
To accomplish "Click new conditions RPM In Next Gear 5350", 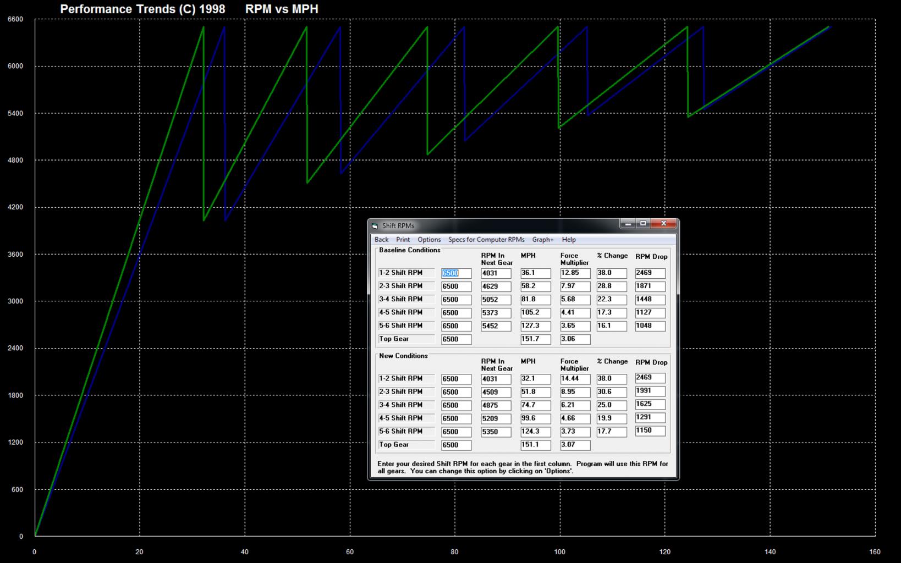I will click(x=496, y=432).
